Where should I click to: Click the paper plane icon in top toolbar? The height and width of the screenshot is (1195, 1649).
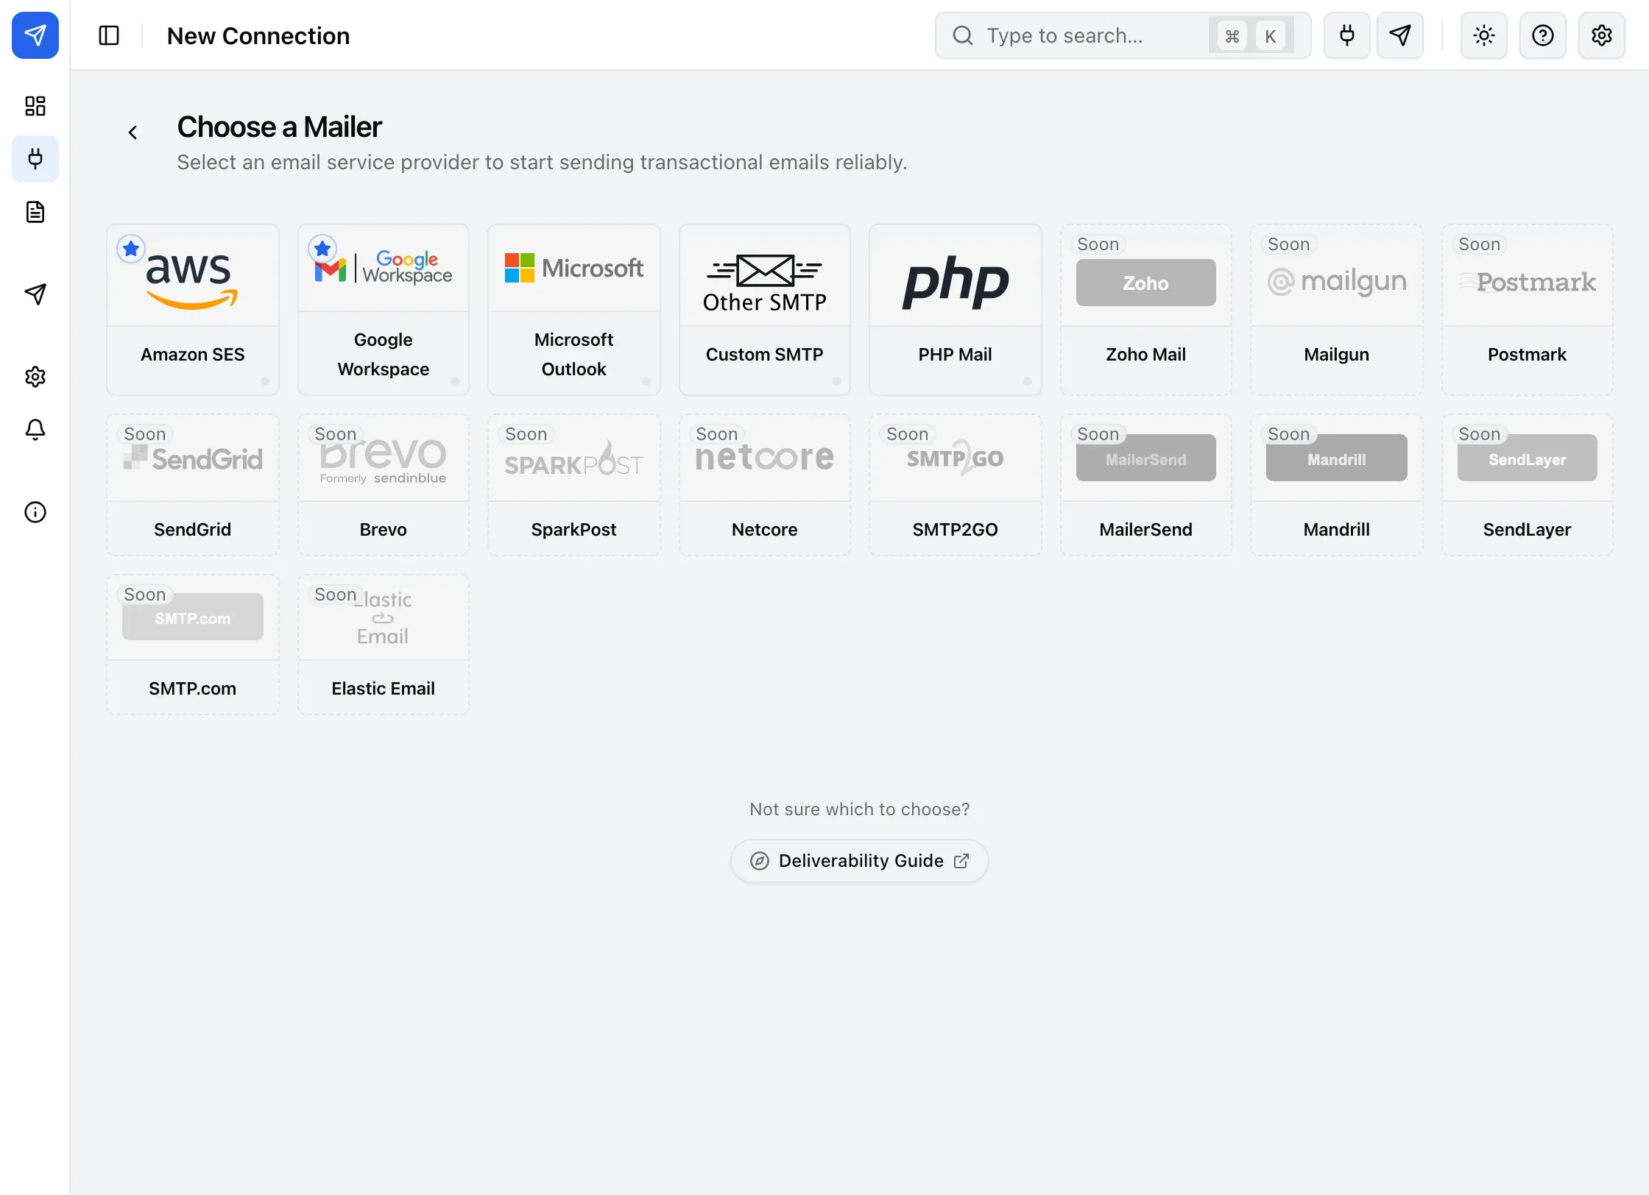click(1400, 35)
